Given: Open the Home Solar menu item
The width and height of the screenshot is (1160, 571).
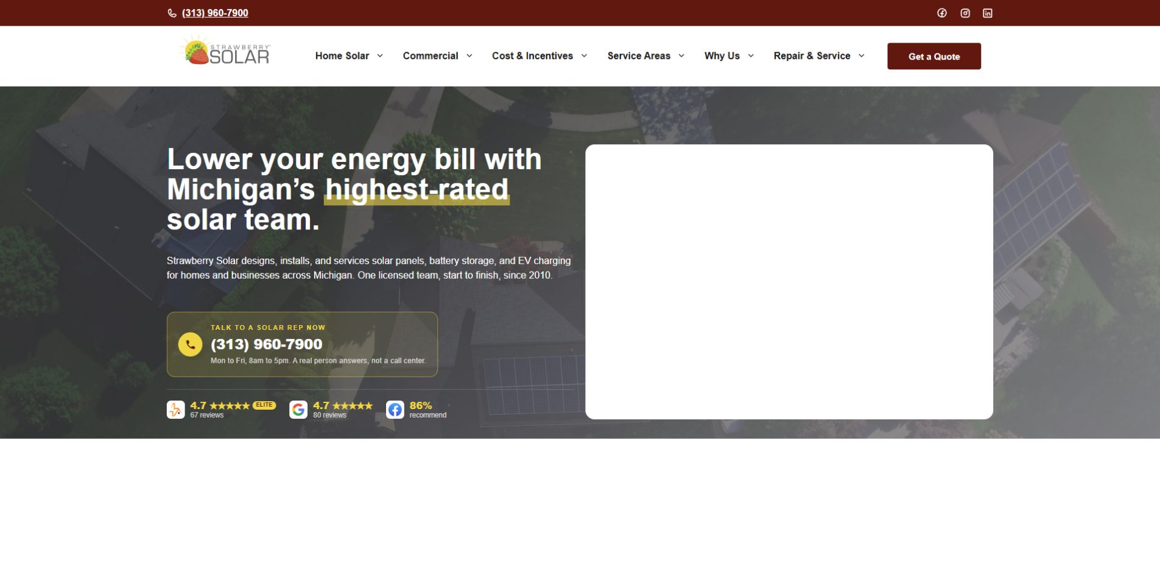Looking at the screenshot, I should point(342,55).
